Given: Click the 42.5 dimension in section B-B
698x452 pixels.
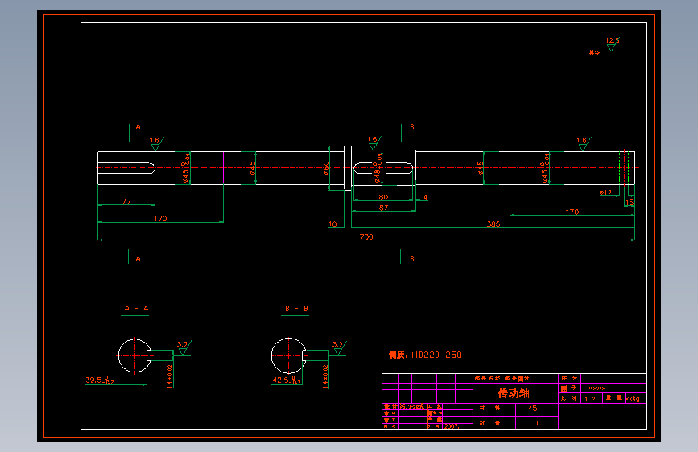Looking at the screenshot, I should (x=287, y=380).
